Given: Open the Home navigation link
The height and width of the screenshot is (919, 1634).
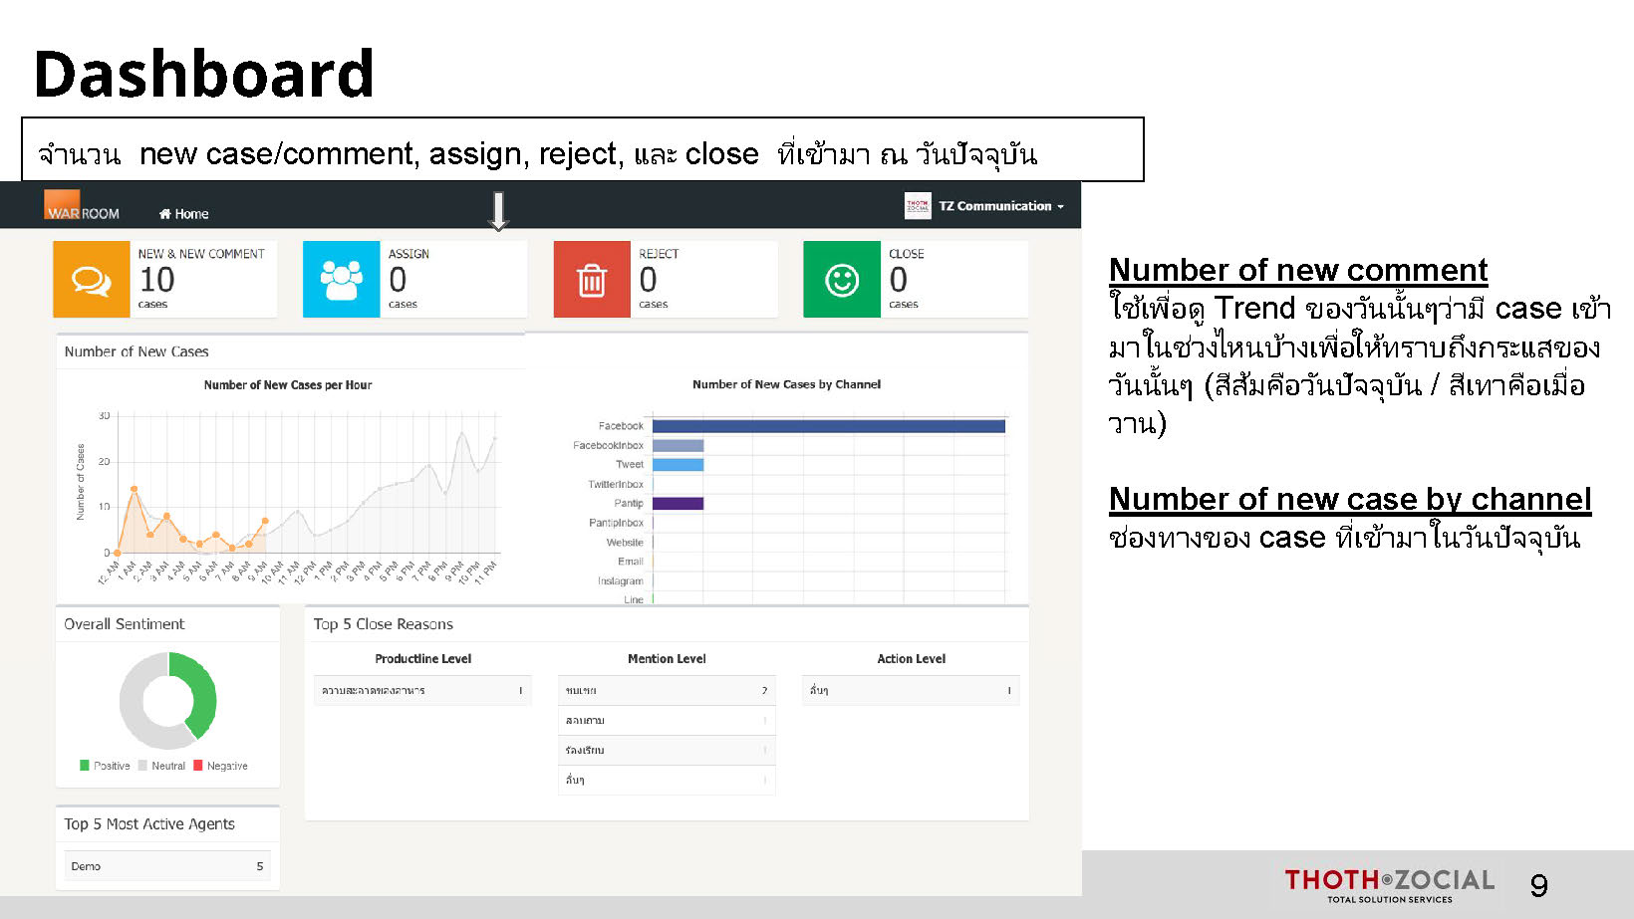Looking at the screenshot, I should (x=184, y=214).
